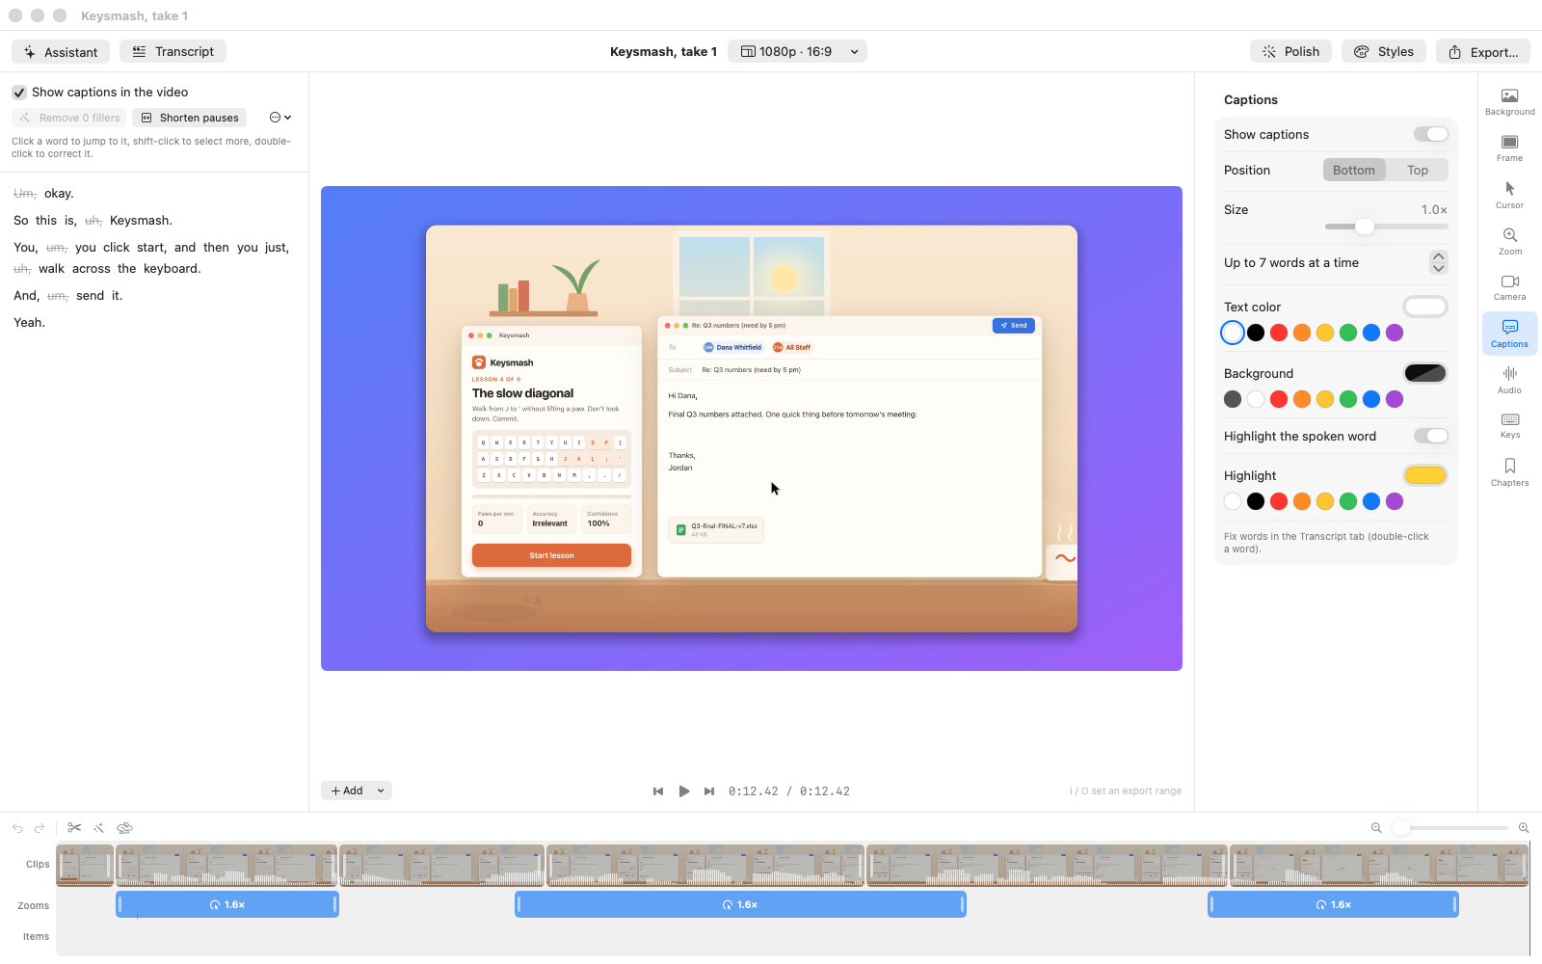The width and height of the screenshot is (1542, 964).
Task: Open the Chapters panel
Action: [1509, 472]
